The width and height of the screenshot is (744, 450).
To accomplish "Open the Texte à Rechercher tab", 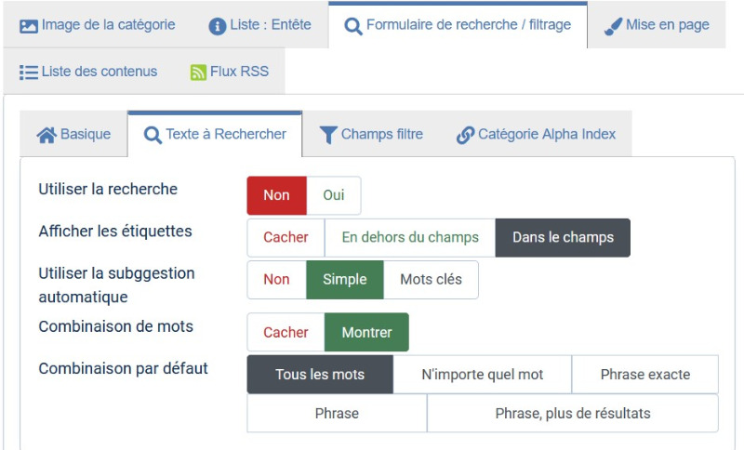I will (x=215, y=134).
